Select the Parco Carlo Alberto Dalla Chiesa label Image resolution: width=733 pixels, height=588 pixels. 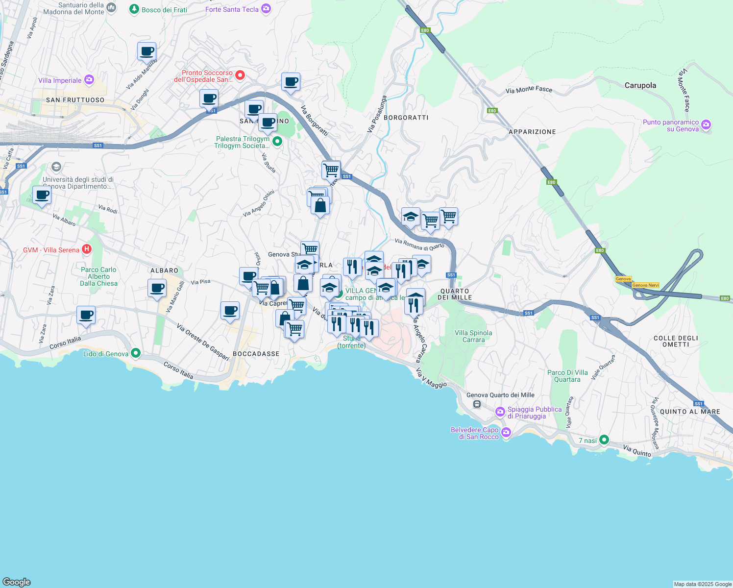click(98, 276)
